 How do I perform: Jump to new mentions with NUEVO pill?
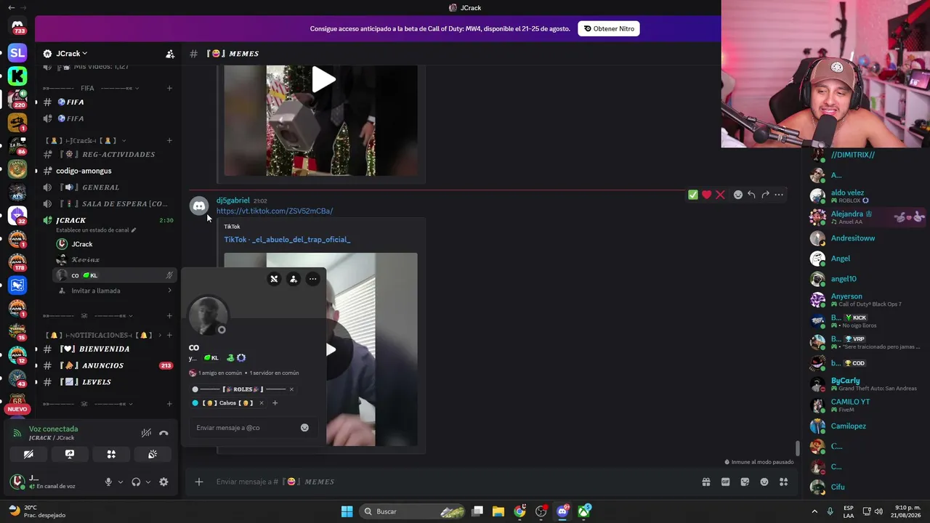pos(17,410)
